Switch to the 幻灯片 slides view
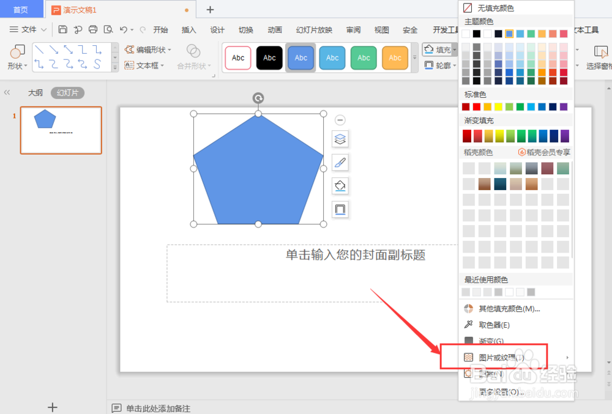 point(67,93)
